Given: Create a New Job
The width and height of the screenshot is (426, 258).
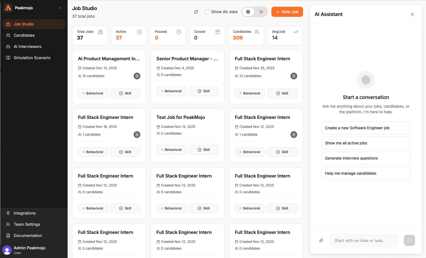Looking at the screenshot, I should [x=287, y=12].
